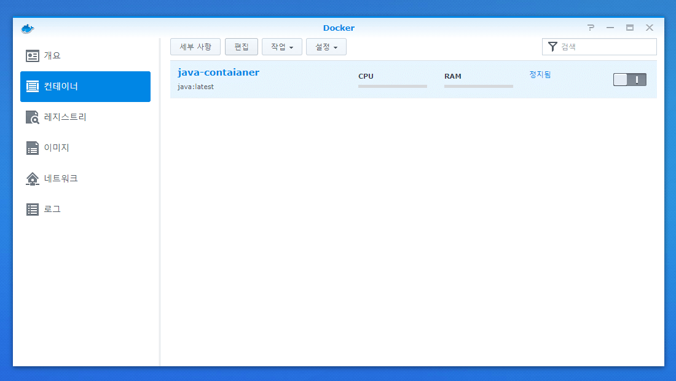
Task: Click the CPU label
Action: [366, 76]
